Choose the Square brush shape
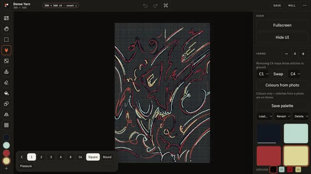The height and width of the screenshot is (174, 311). click(x=93, y=157)
